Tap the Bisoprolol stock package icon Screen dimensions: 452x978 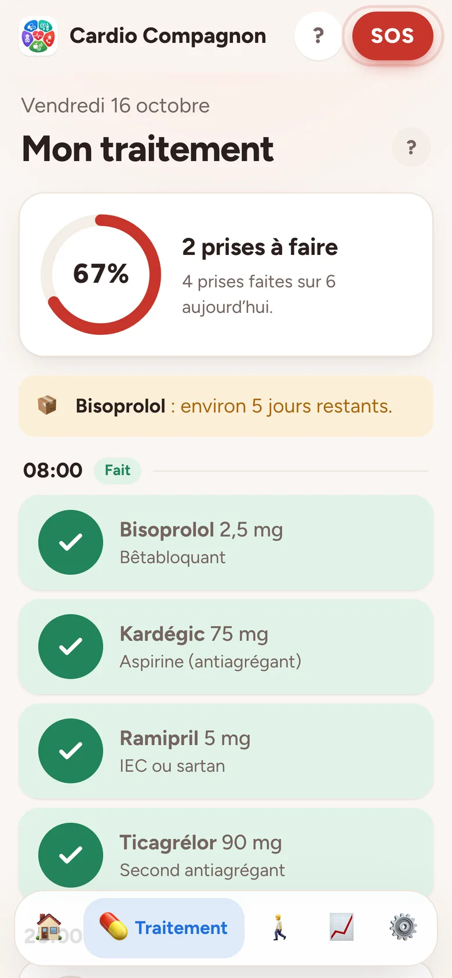(47, 406)
